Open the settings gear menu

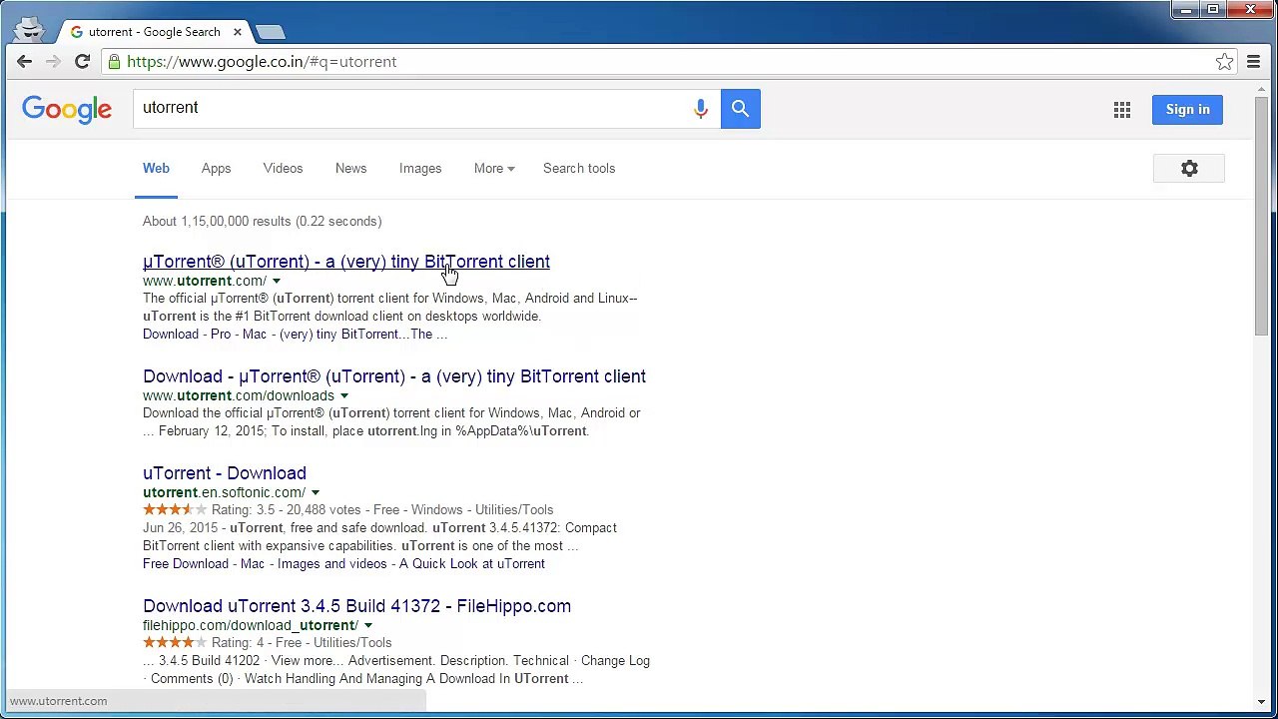[x=1189, y=169]
